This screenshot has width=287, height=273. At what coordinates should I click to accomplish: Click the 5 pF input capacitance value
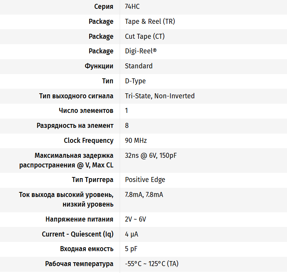131,249
